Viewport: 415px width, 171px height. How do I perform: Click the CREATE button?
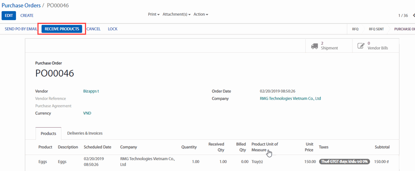27,15
